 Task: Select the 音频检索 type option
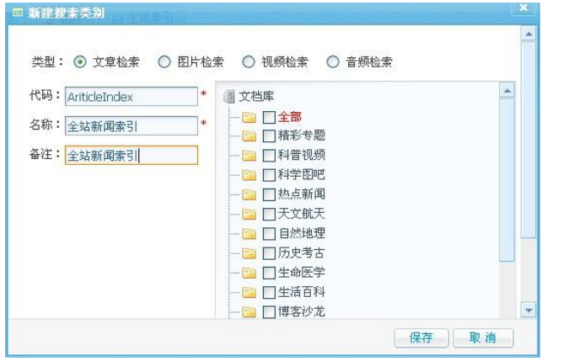[x=332, y=62]
